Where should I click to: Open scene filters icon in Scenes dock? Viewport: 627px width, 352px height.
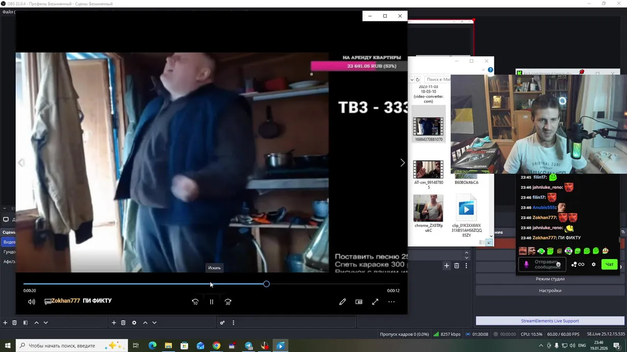25,323
